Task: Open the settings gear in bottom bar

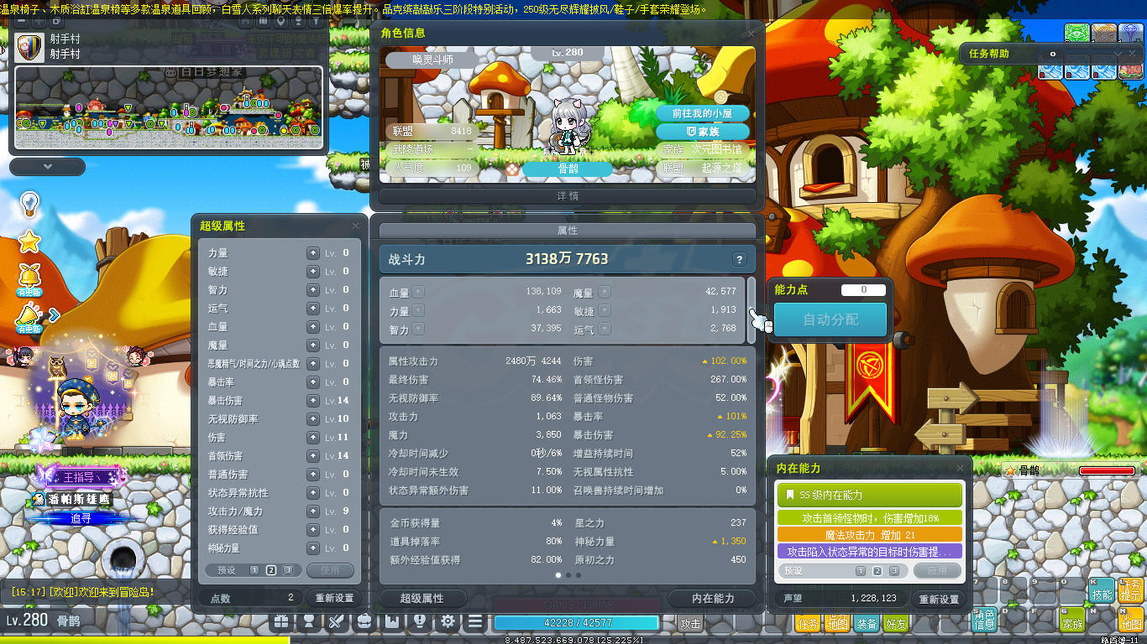Action: coord(448,621)
